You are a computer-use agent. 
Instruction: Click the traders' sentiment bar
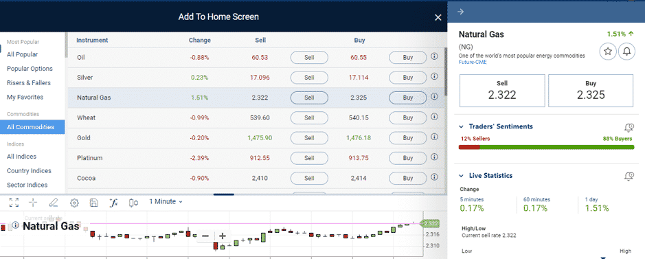(546, 147)
